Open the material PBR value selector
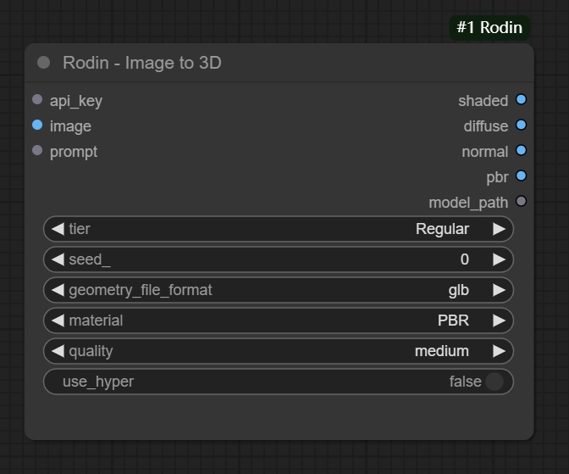The image size is (569, 474). pyautogui.click(x=279, y=321)
